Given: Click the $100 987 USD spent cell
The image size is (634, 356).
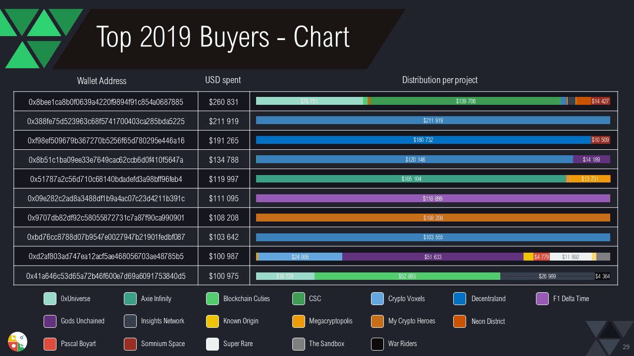Looking at the screenshot, I should pyautogui.click(x=224, y=256).
